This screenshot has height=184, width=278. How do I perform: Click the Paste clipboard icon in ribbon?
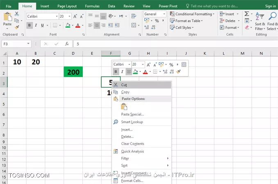click(7, 17)
